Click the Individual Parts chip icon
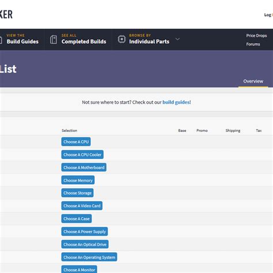Image resolution: width=273 pixels, height=273 pixels. (x=122, y=39)
